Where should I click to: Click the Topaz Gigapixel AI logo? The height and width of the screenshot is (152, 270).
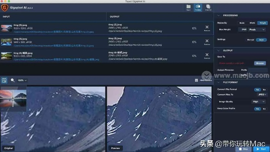click(x=5, y=7)
